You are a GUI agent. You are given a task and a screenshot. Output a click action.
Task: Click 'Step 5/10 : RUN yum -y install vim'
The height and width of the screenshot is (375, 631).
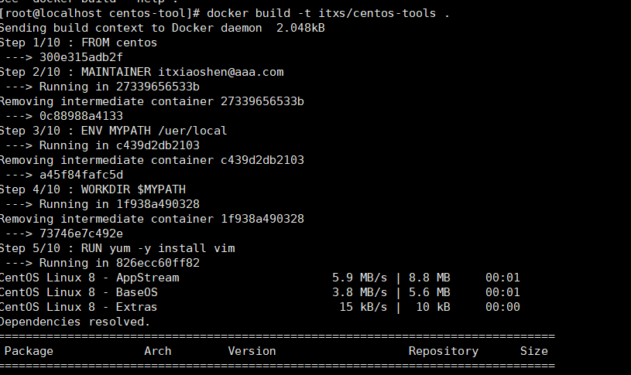117,248
